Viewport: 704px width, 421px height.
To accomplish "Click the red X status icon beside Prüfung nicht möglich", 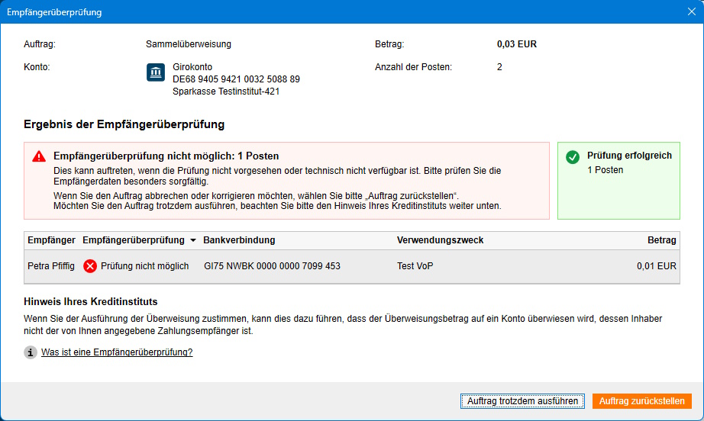I will pyautogui.click(x=90, y=266).
